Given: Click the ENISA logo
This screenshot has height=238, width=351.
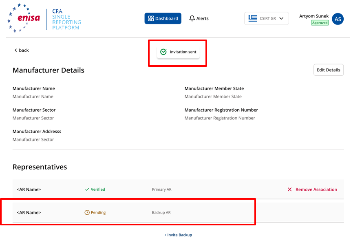Looking at the screenshot, I should tap(24, 18).
